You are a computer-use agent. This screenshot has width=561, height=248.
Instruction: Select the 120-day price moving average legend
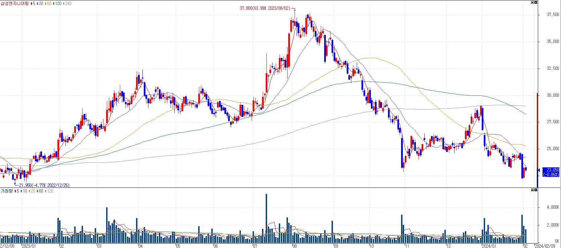[57, 3]
